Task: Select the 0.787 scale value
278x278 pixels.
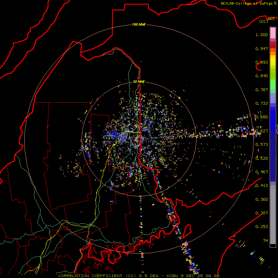Action: [x=262, y=90]
